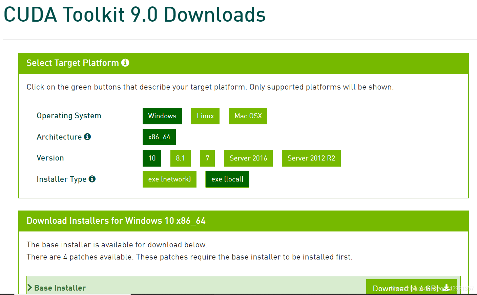Click the Installer Type info icon
Screen dimensions: 477x295
92,179
